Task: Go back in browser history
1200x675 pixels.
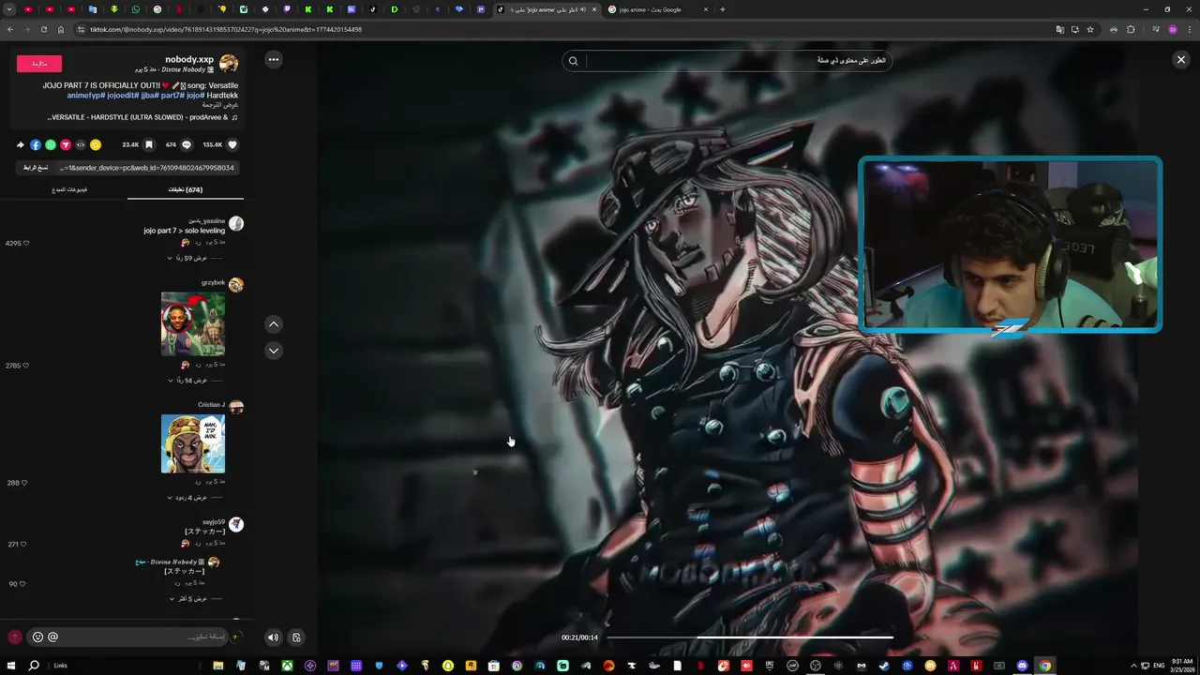Action: click(10, 29)
